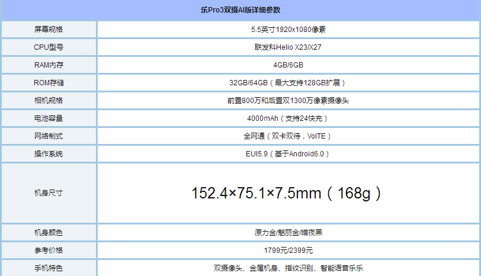Select the 相机规格 label cell

[x=49, y=101]
